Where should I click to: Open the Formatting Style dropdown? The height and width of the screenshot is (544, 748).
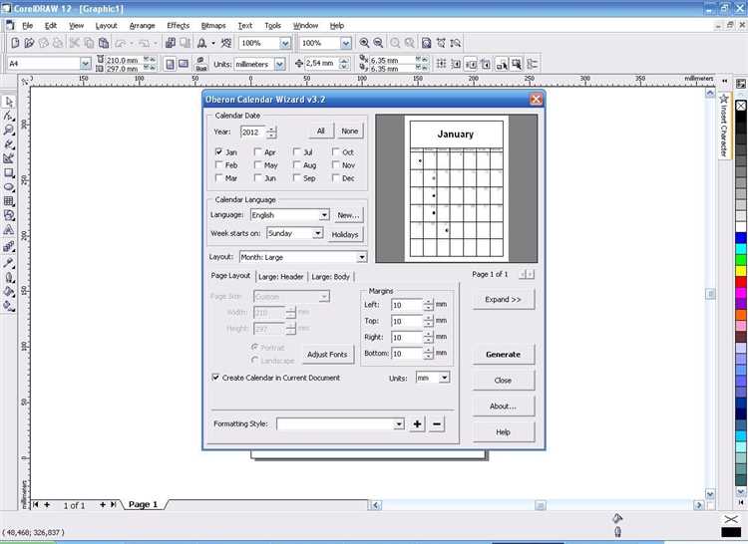pyautogui.click(x=399, y=424)
